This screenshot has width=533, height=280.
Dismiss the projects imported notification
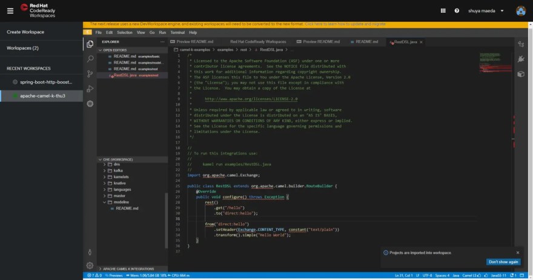click(518, 253)
